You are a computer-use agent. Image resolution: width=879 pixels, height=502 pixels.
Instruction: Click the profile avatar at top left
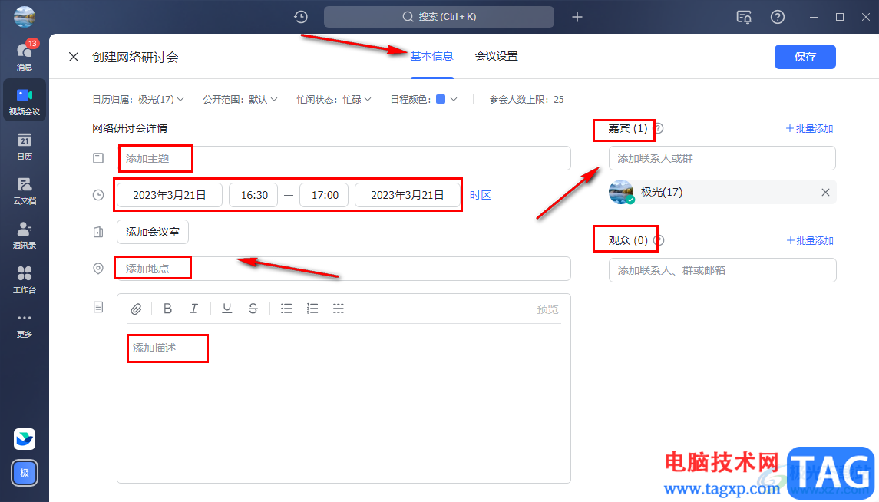[x=24, y=17]
